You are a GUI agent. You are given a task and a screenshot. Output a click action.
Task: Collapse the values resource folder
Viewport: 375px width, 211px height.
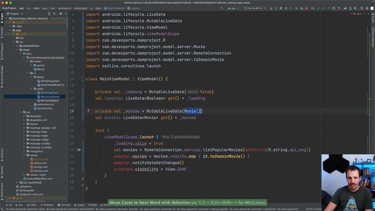(24, 155)
